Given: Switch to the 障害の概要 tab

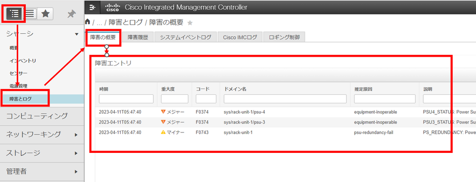Looking at the screenshot, I should pyautogui.click(x=103, y=37).
